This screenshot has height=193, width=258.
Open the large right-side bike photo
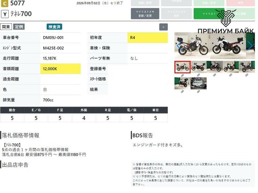coord(228,46)
